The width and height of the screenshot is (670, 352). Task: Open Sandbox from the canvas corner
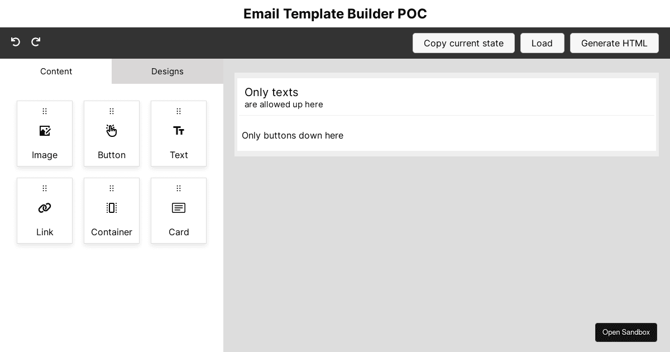(626, 332)
